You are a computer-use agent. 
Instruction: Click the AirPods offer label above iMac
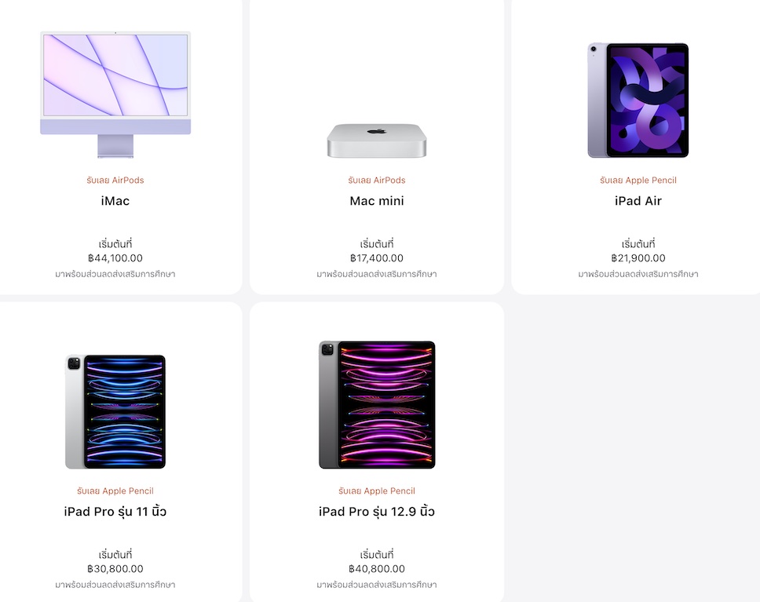point(115,181)
